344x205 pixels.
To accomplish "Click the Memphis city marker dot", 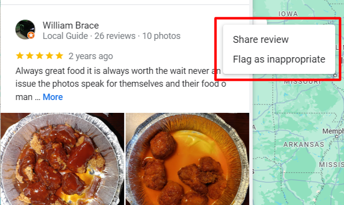I will tap(337, 137).
